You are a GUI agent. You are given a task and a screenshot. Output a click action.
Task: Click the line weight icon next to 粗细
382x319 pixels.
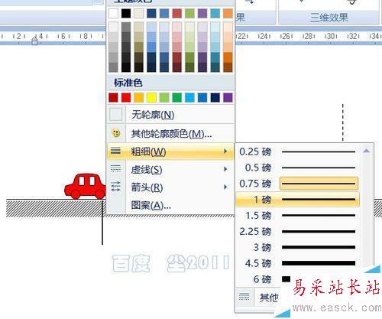click(x=115, y=151)
